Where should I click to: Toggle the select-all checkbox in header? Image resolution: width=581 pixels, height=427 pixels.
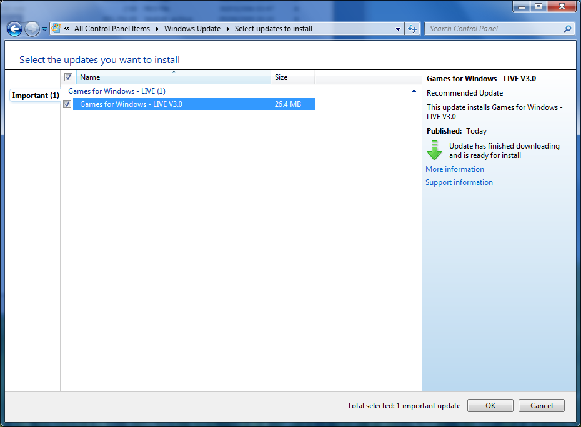68,77
